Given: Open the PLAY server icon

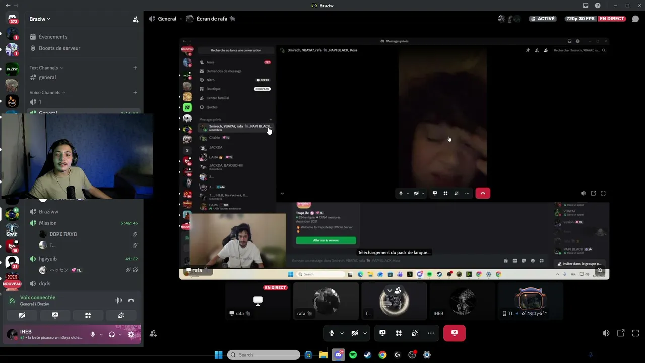Looking at the screenshot, I should click(12, 101).
